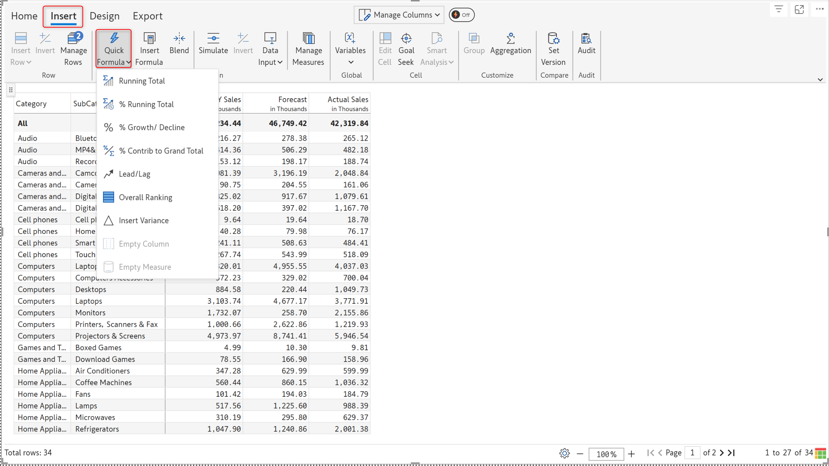Toggle the lightning Off switch
This screenshot has height=466, width=829.
click(x=461, y=15)
